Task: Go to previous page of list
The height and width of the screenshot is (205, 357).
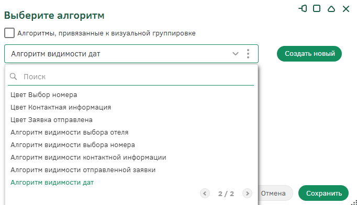Action: [x=205, y=194]
